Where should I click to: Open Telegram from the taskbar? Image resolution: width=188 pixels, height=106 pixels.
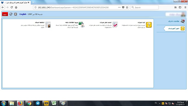(x=38, y=103)
